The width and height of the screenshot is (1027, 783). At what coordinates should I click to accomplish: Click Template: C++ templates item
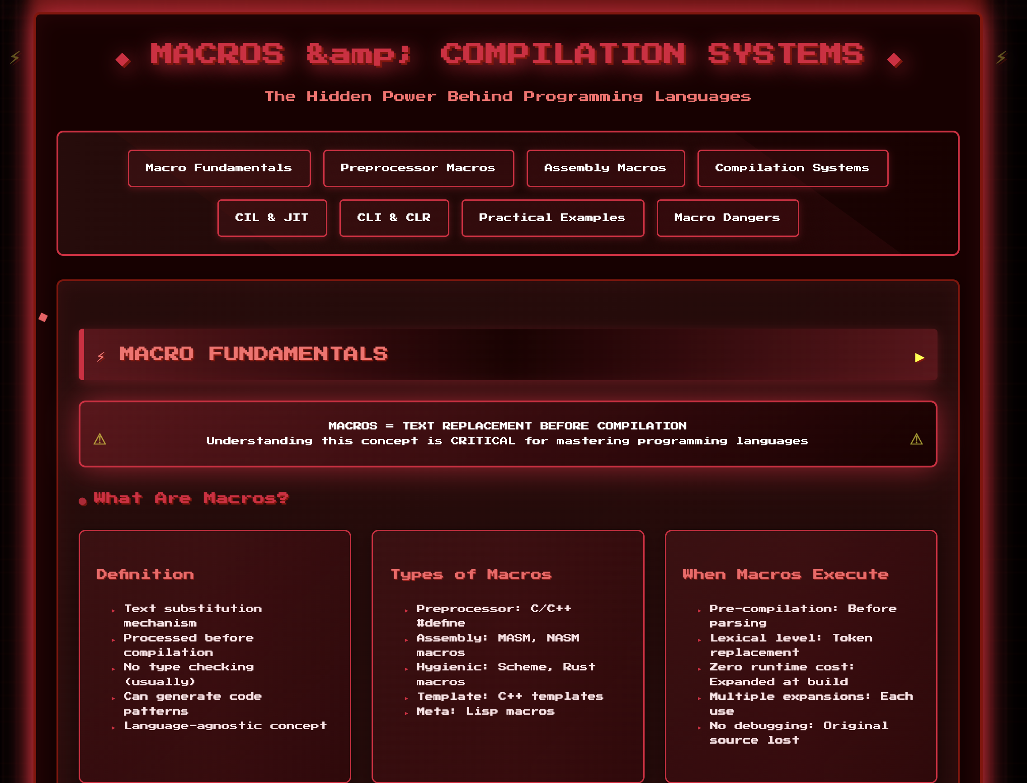(x=510, y=696)
